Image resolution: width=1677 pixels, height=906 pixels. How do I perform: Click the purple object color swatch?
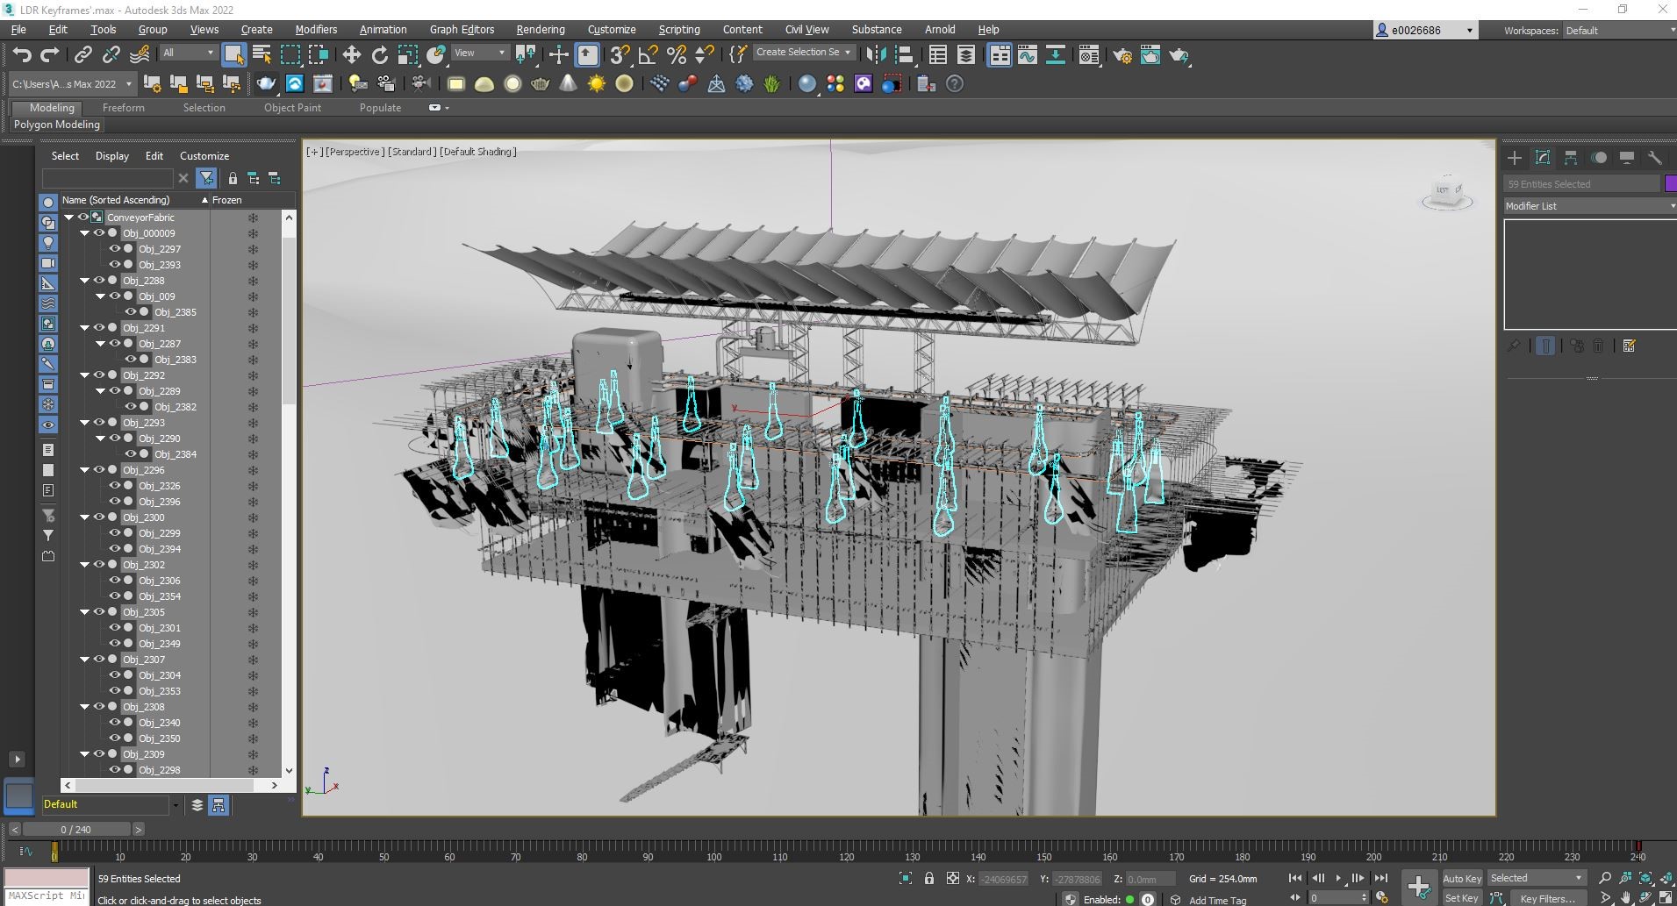point(1670,183)
